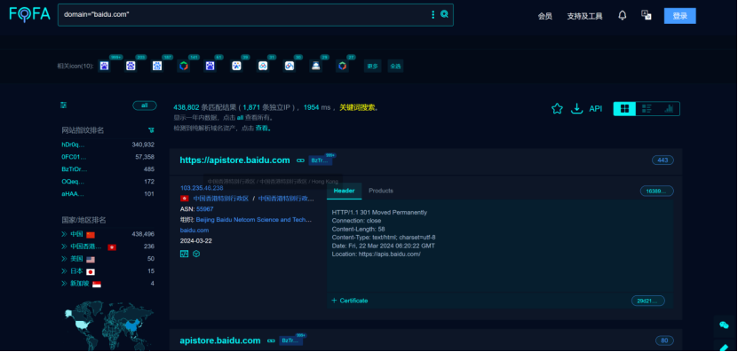The height and width of the screenshot is (352, 738).
Task: Download results with the download icon
Action: (x=576, y=108)
